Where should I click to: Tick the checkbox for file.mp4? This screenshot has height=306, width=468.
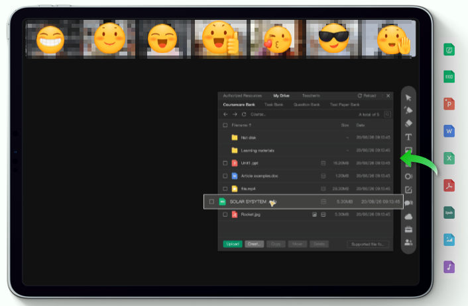pyautogui.click(x=225, y=189)
